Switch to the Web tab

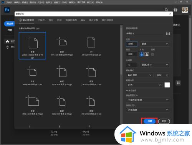83,20
